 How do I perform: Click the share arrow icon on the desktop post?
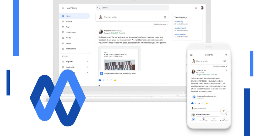(107, 80)
